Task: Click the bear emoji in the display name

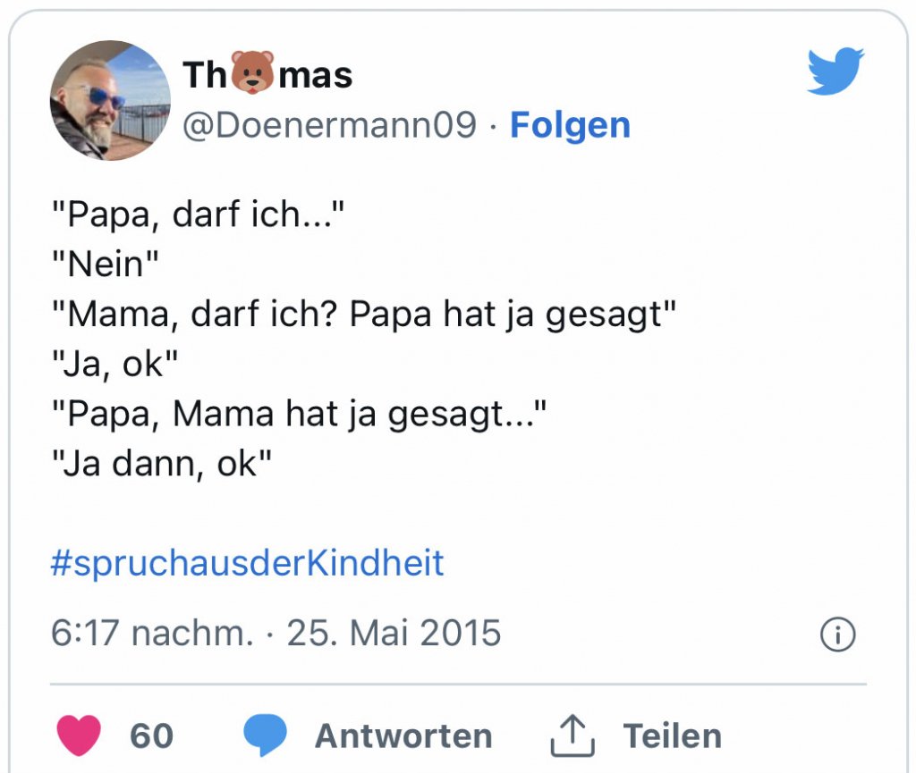Action: click(x=251, y=73)
